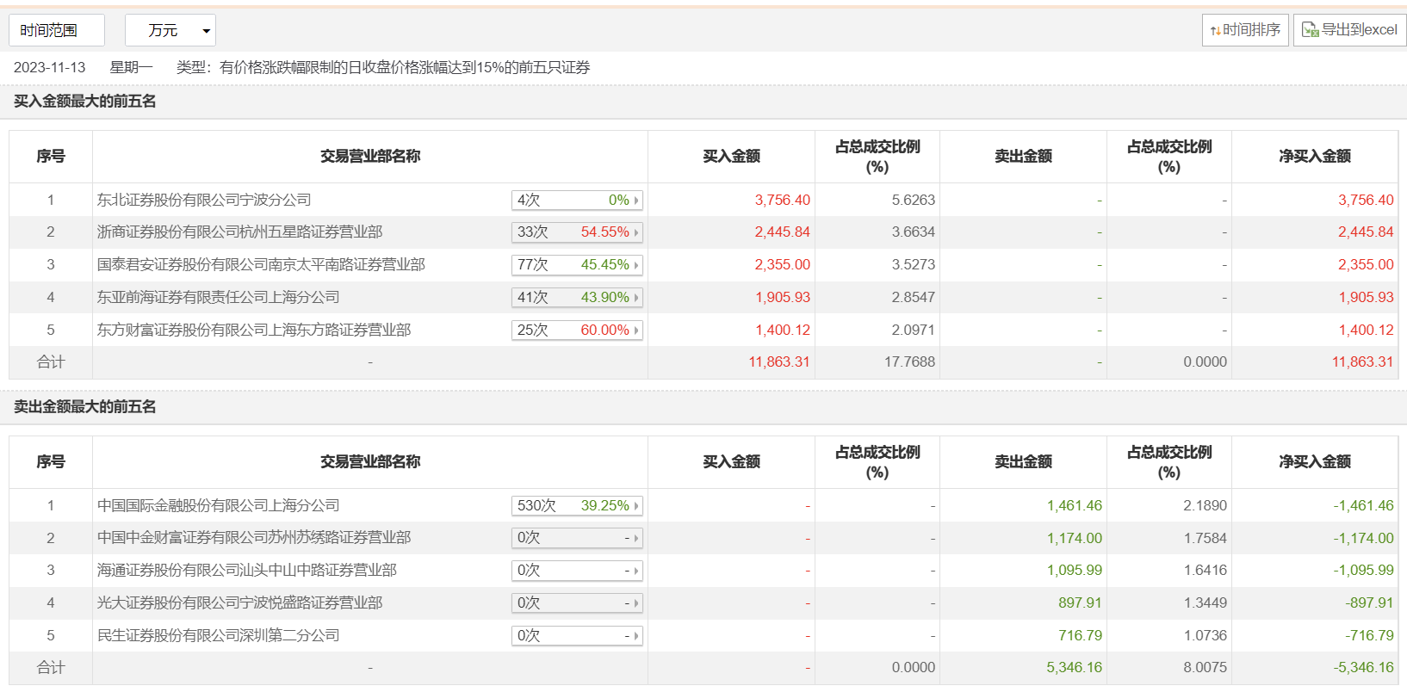Viewport: 1407px width, 692px height.
Task: Select net total -5,346.16
Action: pos(1363,667)
